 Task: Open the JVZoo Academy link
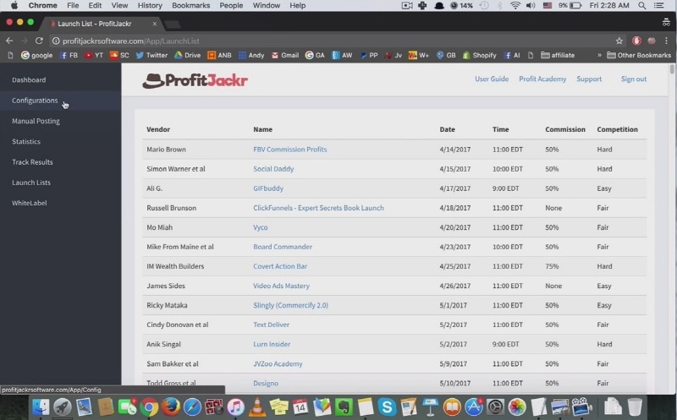point(278,363)
